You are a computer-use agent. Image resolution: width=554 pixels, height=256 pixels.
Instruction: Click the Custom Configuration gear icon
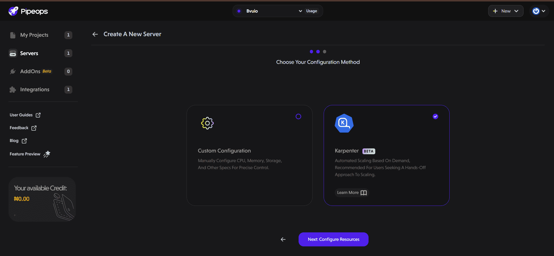207,123
